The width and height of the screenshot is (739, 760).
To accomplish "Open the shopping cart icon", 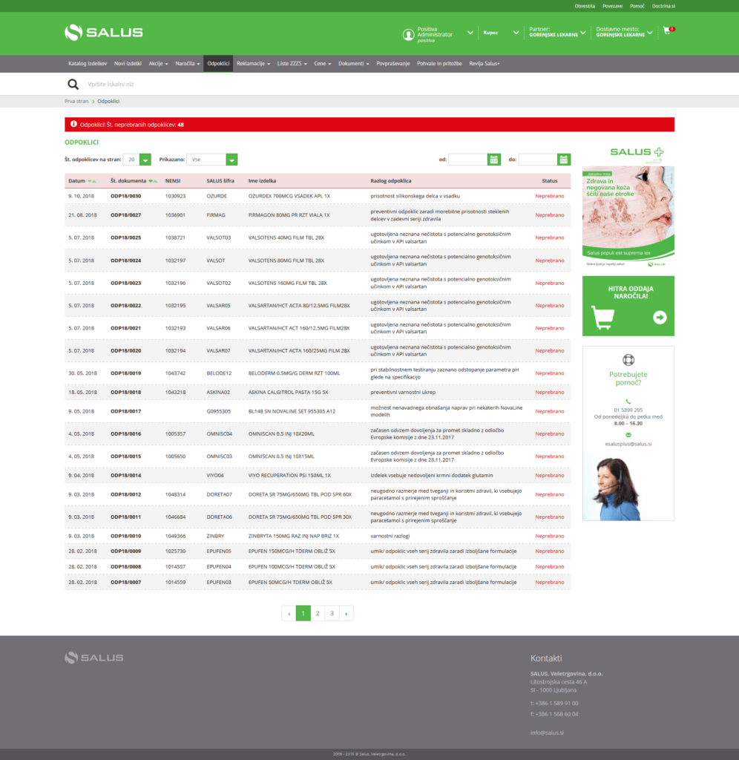I will coord(669,30).
